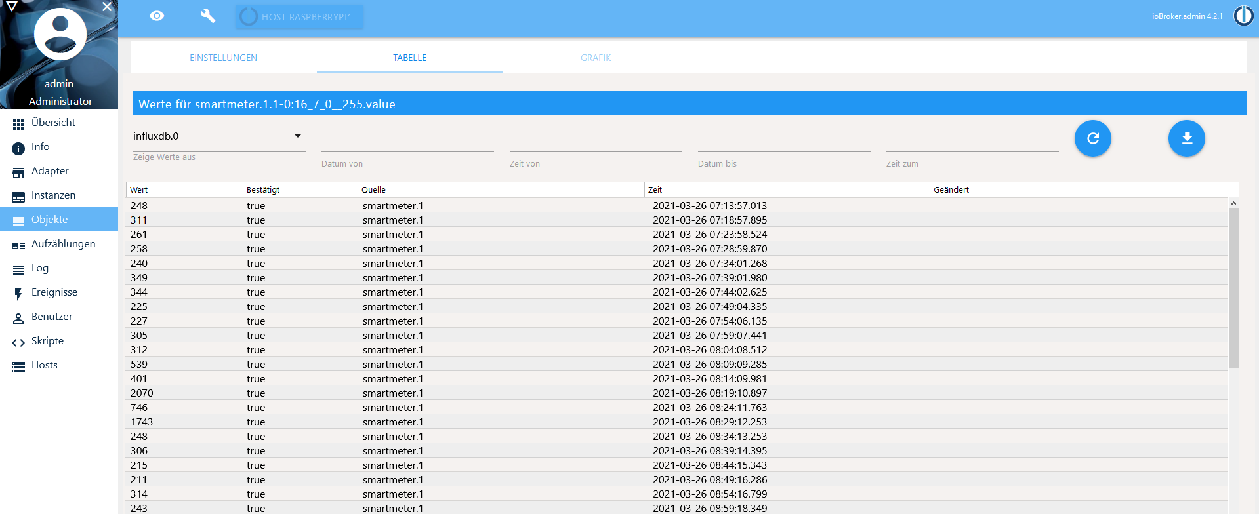Open the Info menu entry
Screen dimensions: 1259x514
pos(41,147)
